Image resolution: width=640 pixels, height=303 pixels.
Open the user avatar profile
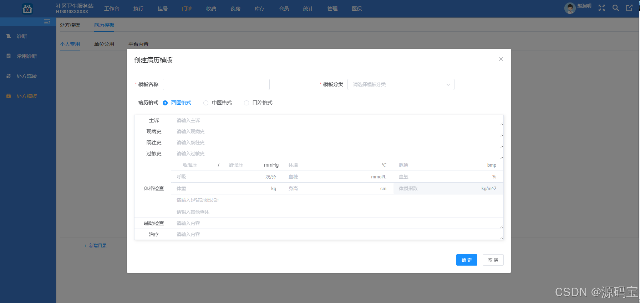[570, 8]
